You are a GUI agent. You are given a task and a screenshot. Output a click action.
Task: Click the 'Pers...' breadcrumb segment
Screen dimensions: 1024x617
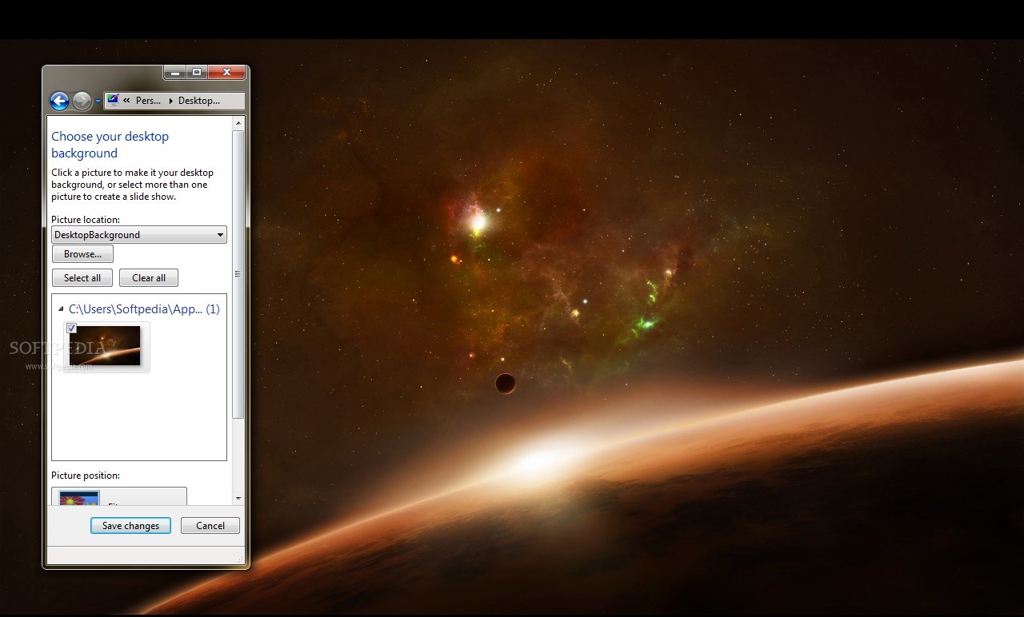tap(148, 101)
